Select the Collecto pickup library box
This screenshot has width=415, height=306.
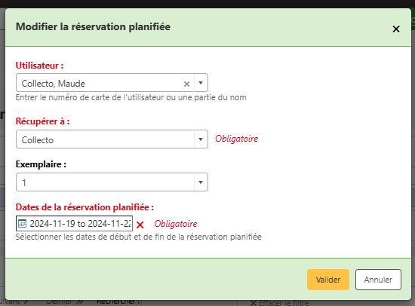point(112,139)
